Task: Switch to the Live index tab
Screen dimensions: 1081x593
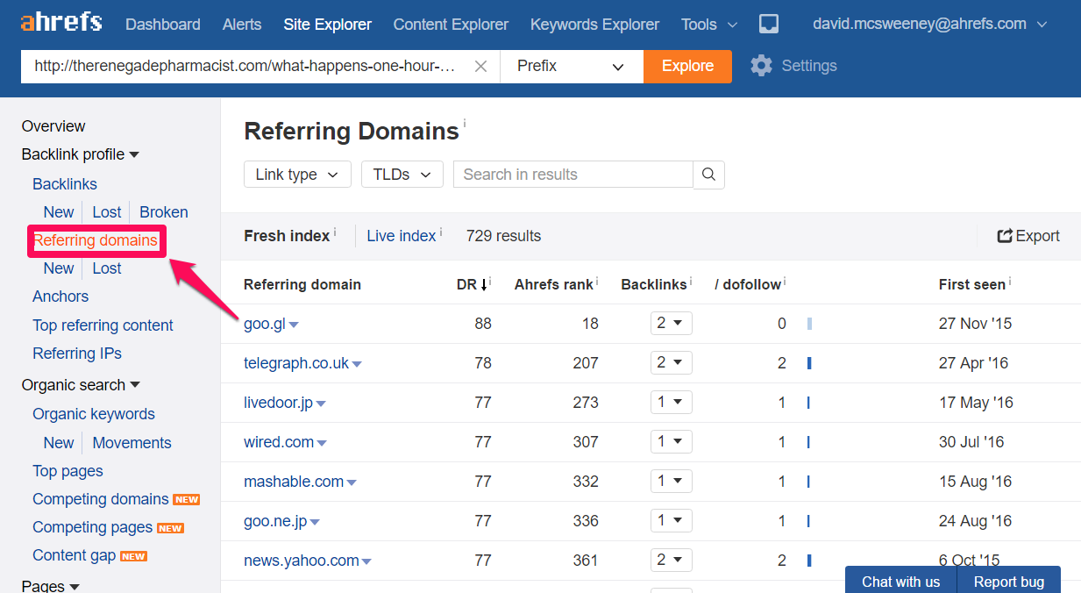Action: pos(402,236)
